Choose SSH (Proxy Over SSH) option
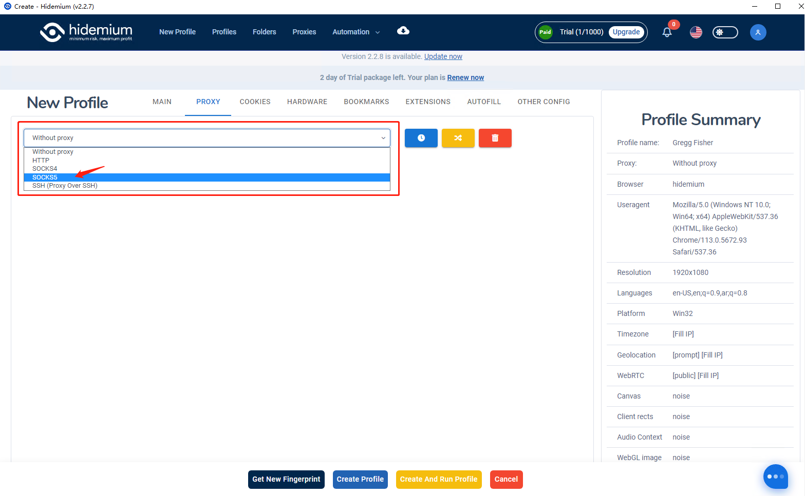The height and width of the screenshot is (496, 805). (65, 186)
